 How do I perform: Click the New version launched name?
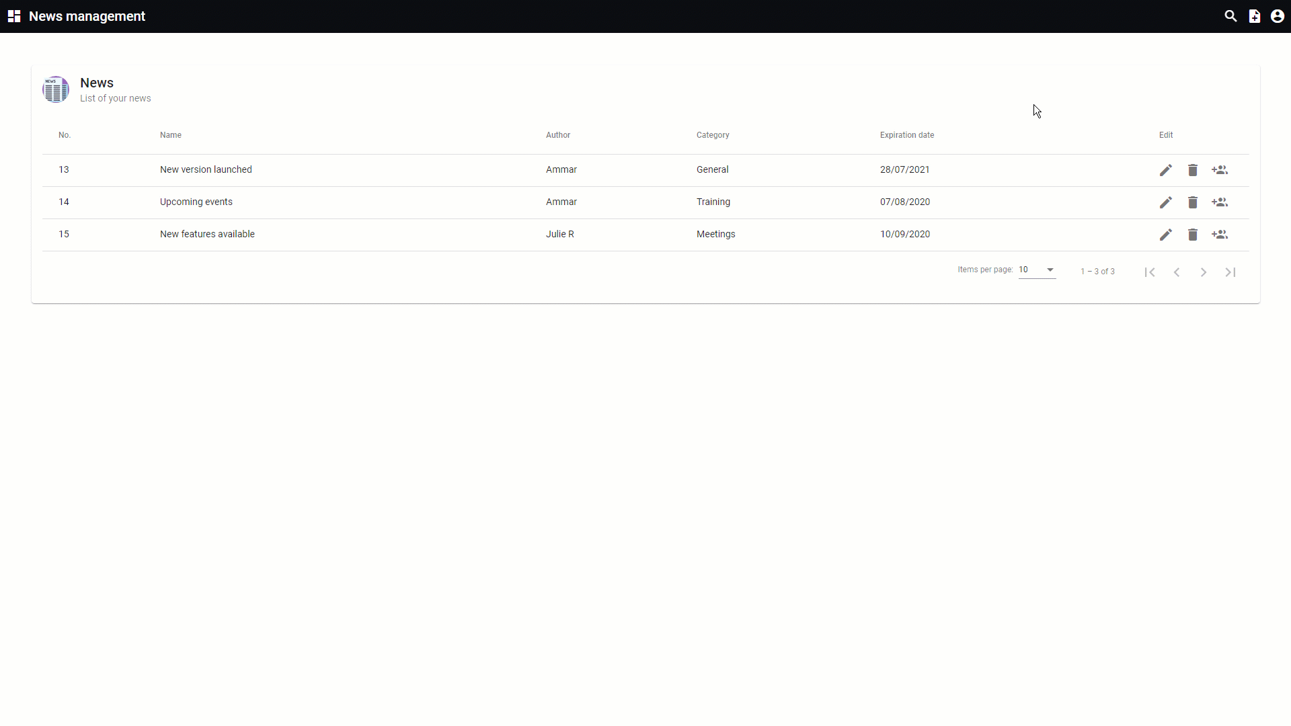point(206,169)
